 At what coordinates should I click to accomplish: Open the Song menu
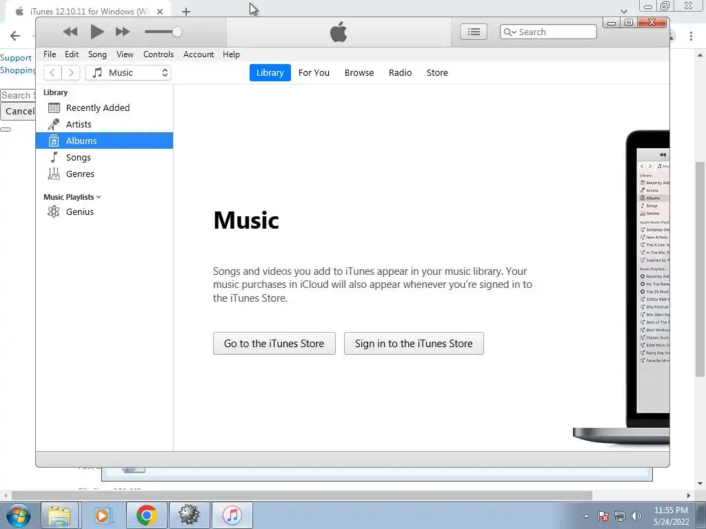[97, 54]
